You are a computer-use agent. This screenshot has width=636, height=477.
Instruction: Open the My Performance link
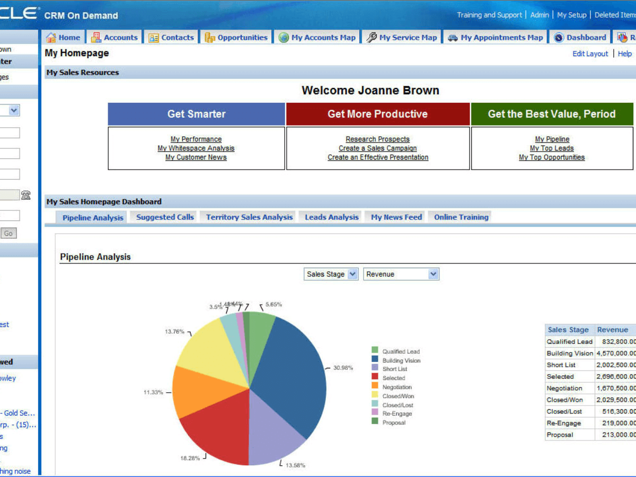pyautogui.click(x=196, y=139)
